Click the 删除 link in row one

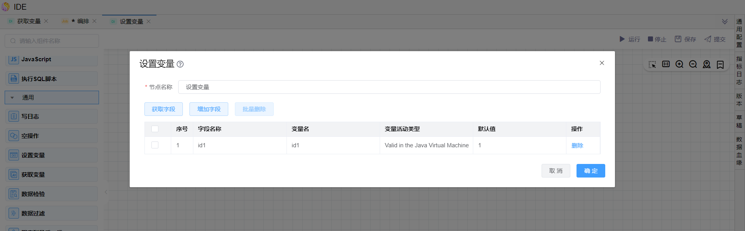[577, 145]
